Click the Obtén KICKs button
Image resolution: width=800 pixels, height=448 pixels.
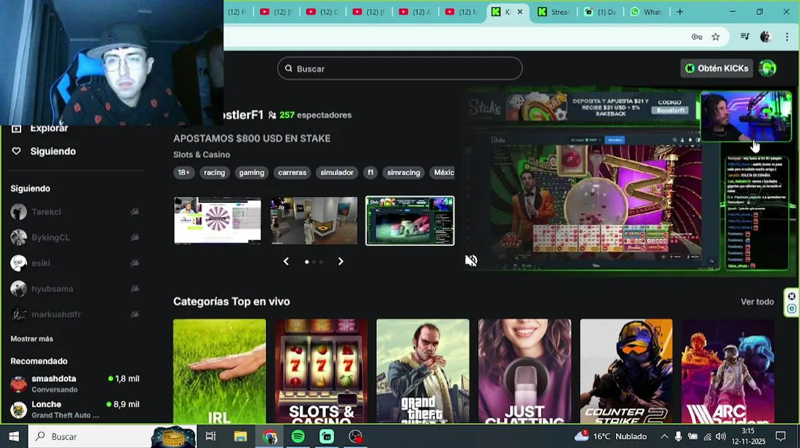(x=717, y=68)
